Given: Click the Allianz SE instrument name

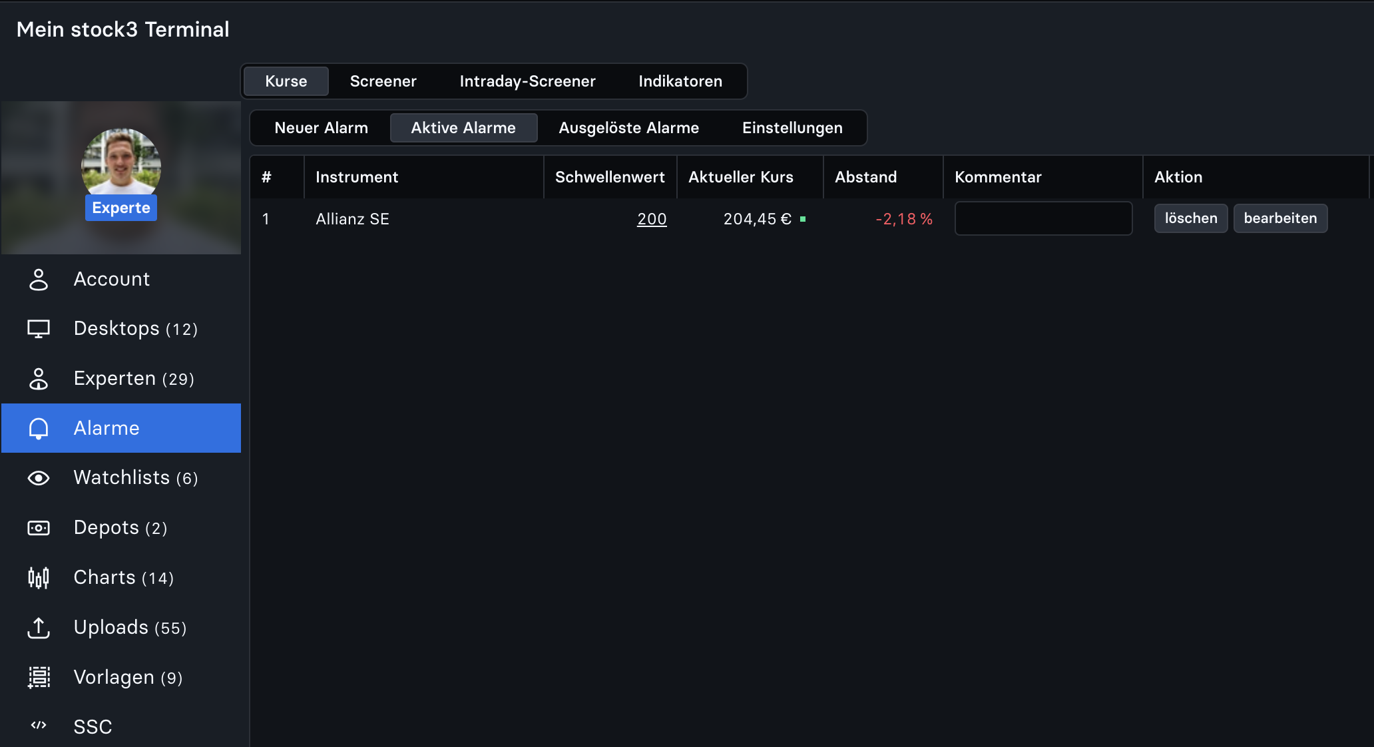Looking at the screenshot, I should [352, 219].
